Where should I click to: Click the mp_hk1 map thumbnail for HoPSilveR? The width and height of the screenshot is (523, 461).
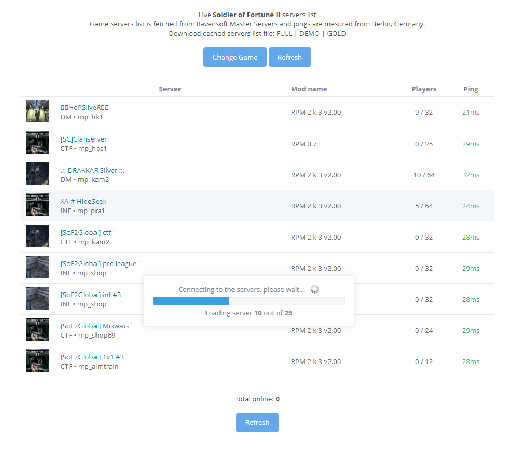click(x=38, y=111)
